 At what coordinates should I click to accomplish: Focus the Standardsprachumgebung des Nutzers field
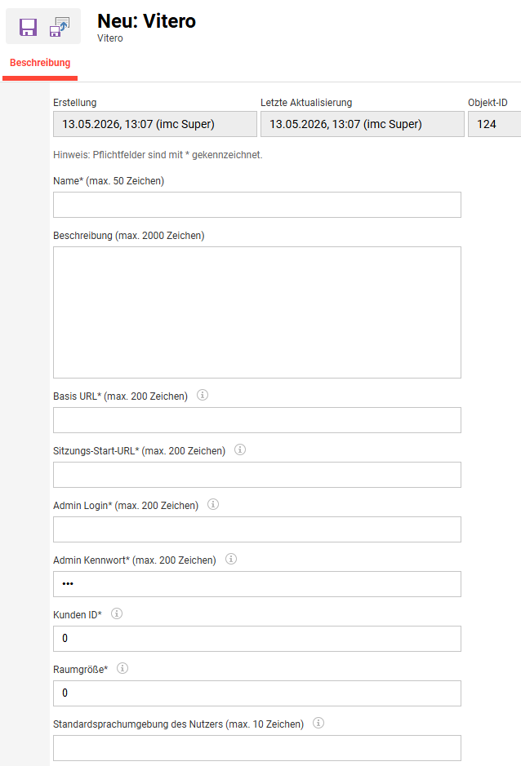pos(257,748)
